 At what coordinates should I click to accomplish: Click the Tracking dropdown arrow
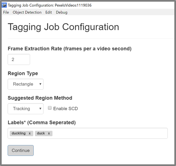tap(40, 109)
